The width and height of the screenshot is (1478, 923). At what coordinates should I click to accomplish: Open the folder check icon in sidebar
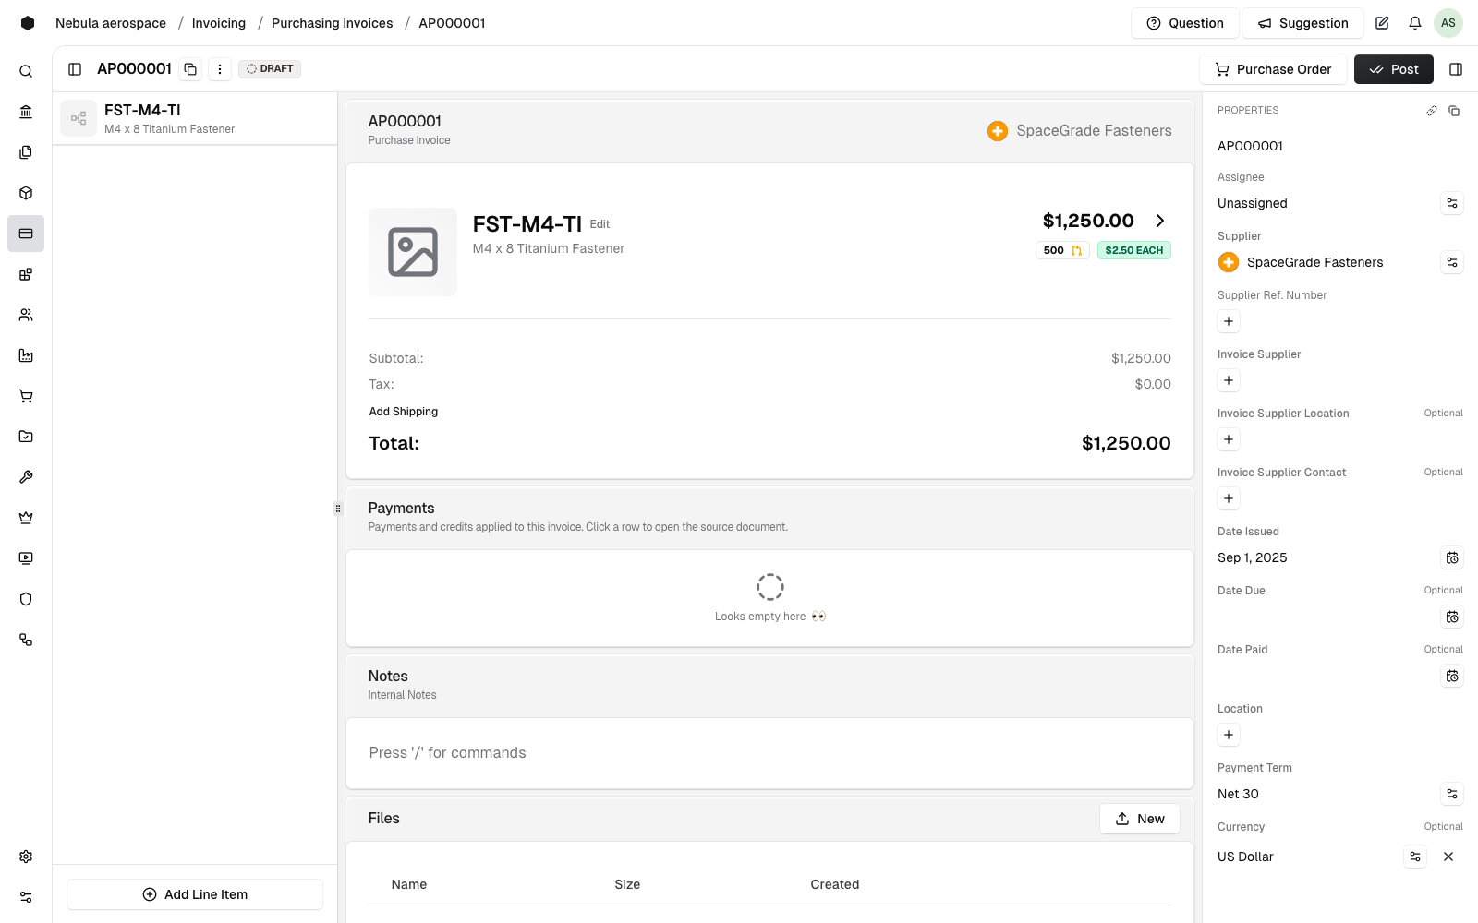tap(26, 437)
